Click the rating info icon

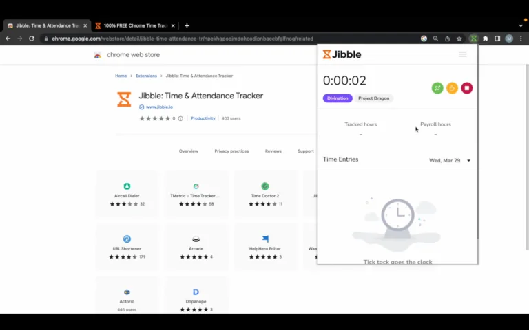click(x=180, y=118)
